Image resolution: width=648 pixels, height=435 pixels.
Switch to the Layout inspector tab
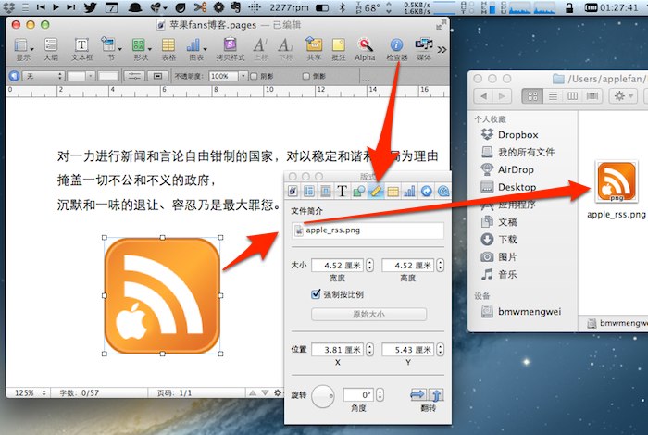(x=309, y=191)
